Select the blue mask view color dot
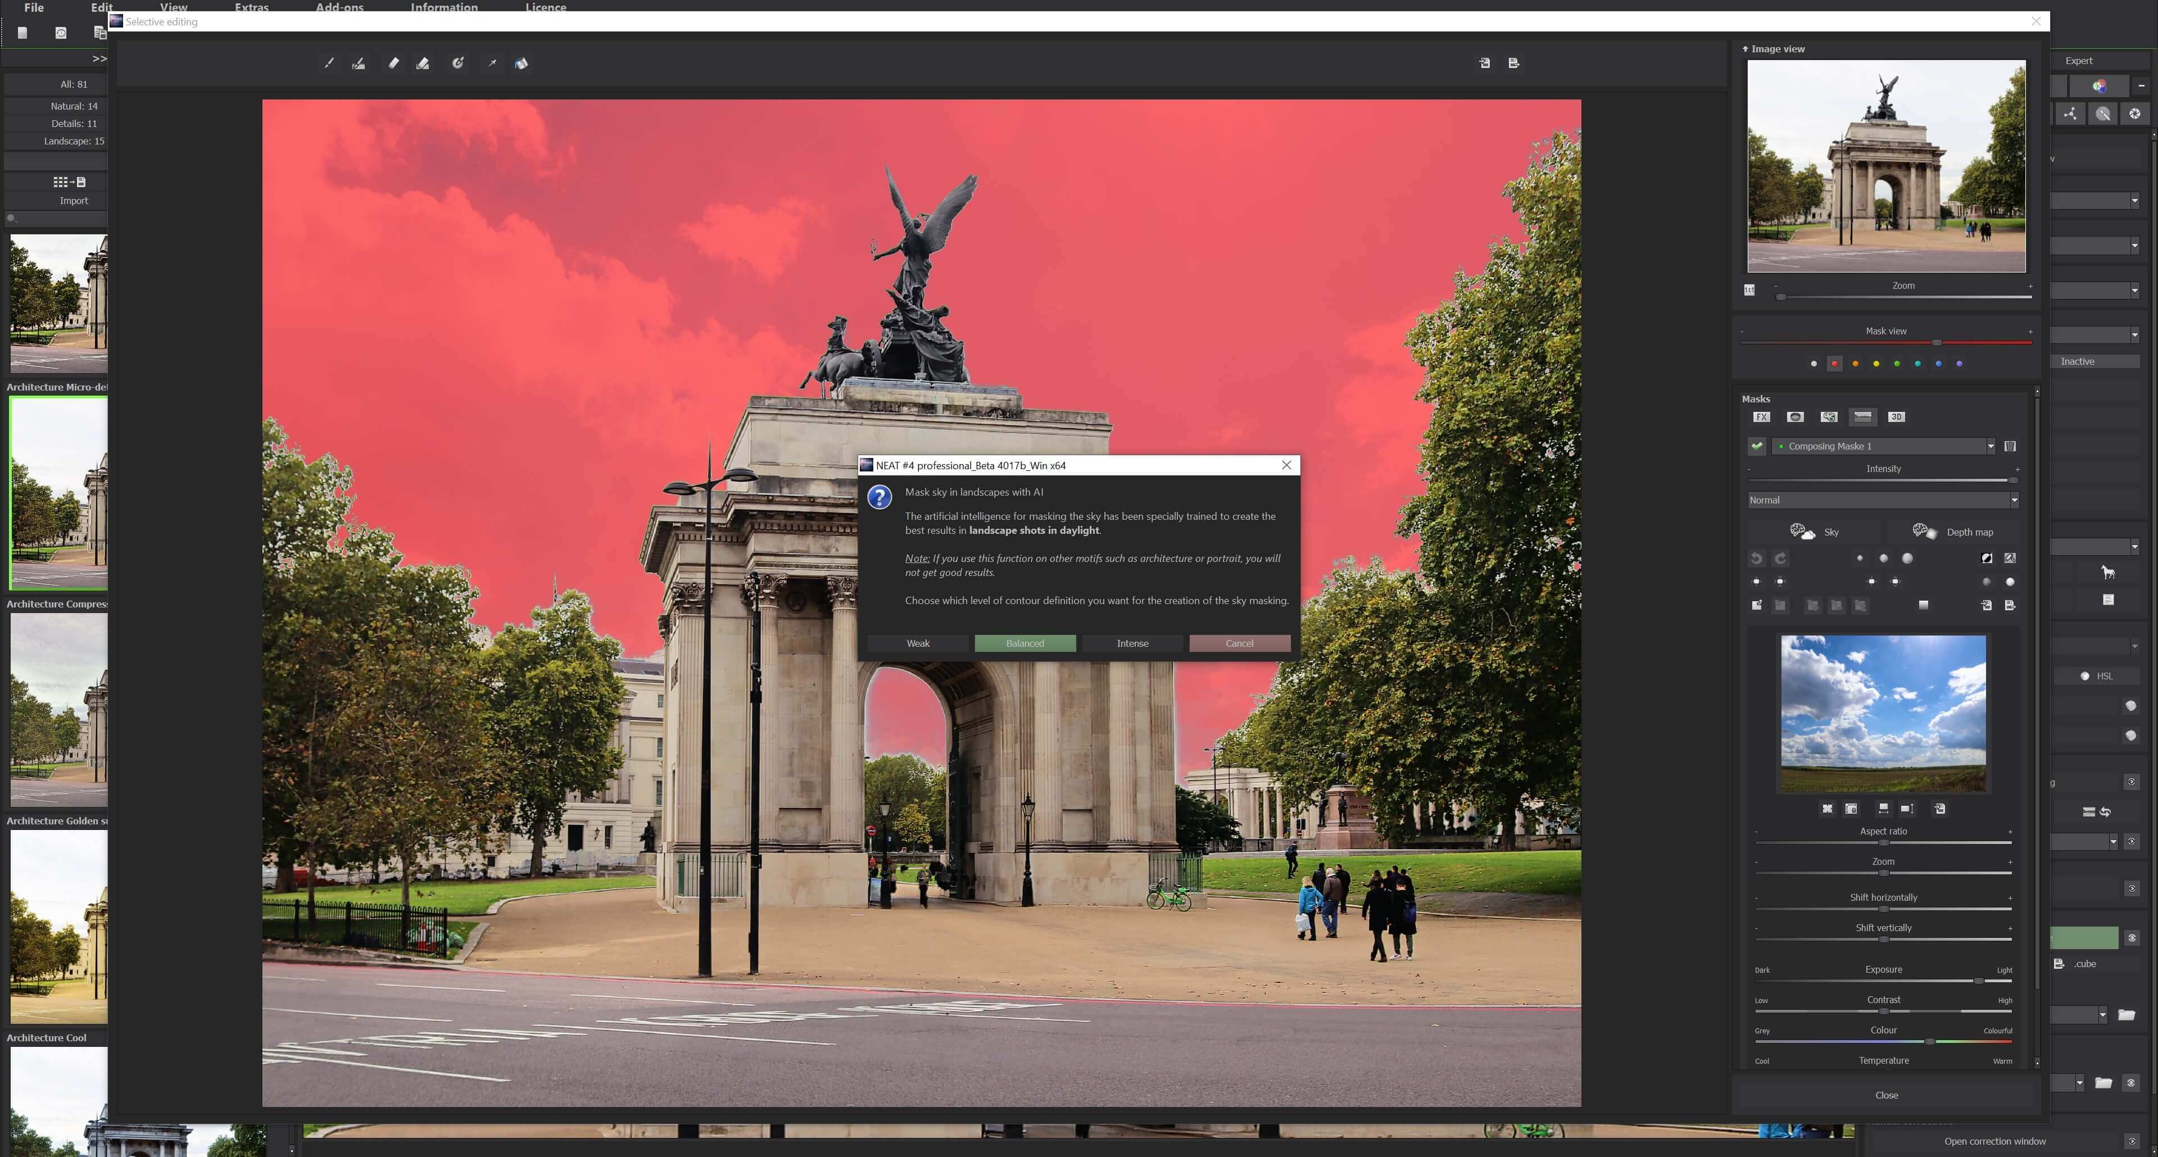The height and width of the screenshot is (1157, 2158). tap(1938, 364)
